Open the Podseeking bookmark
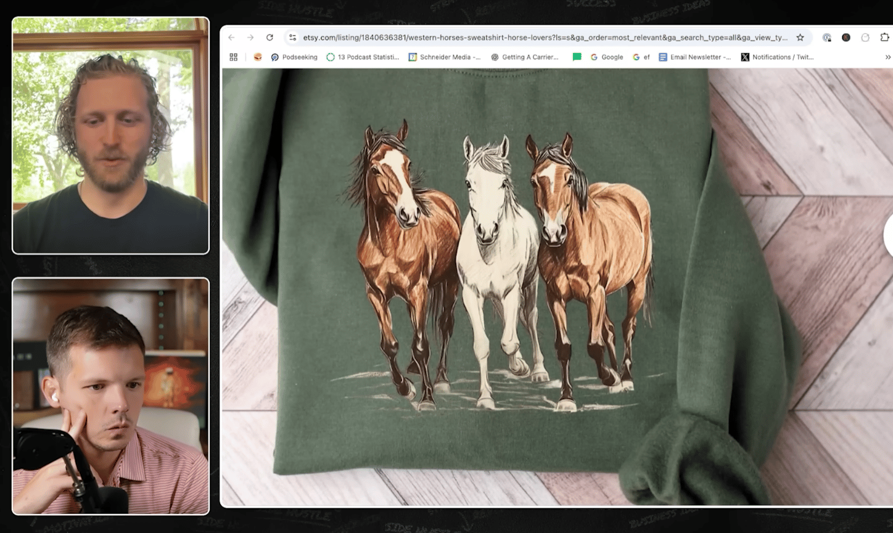Screen dimensions: 893x533 [294, 57]
